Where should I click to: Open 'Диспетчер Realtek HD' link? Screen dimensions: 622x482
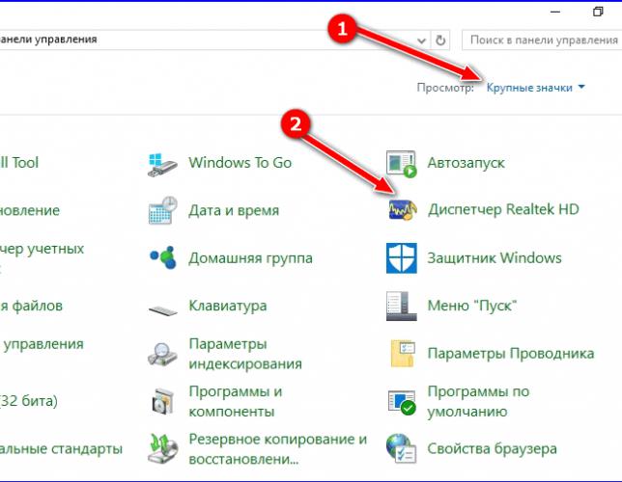[503, 209]
